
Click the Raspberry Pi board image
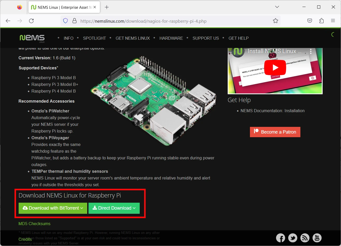pos(153,101)
